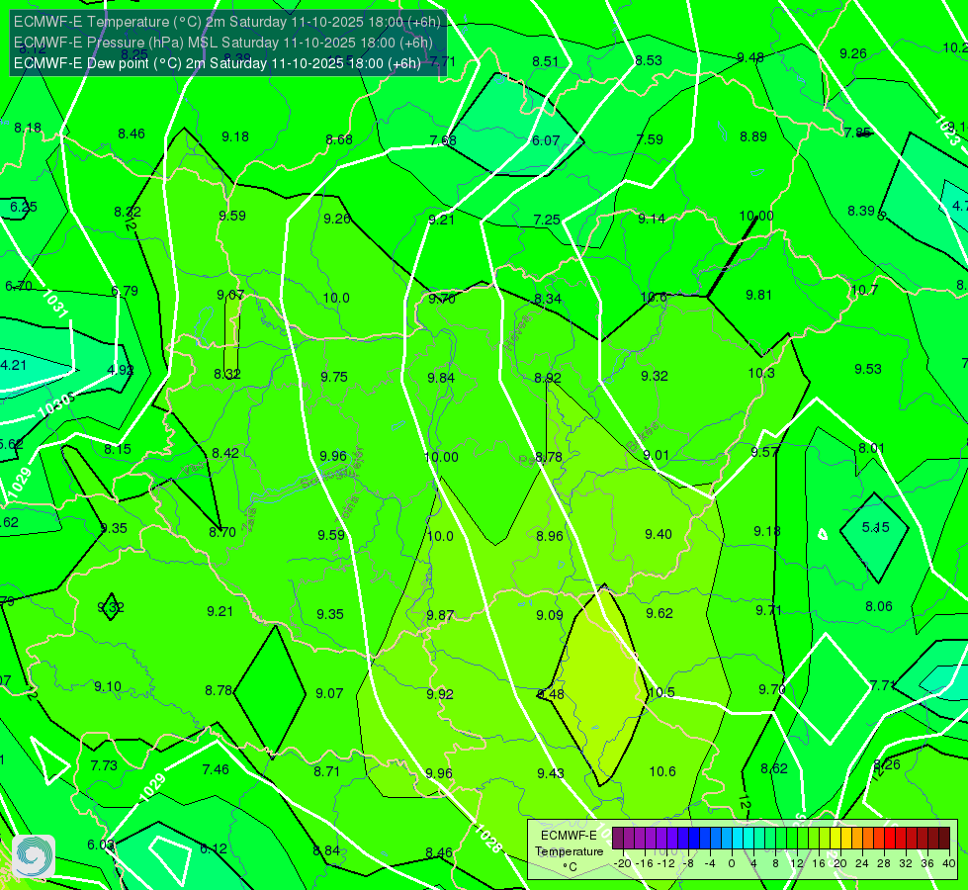Click the dew point value 8.89

(753, 136)
